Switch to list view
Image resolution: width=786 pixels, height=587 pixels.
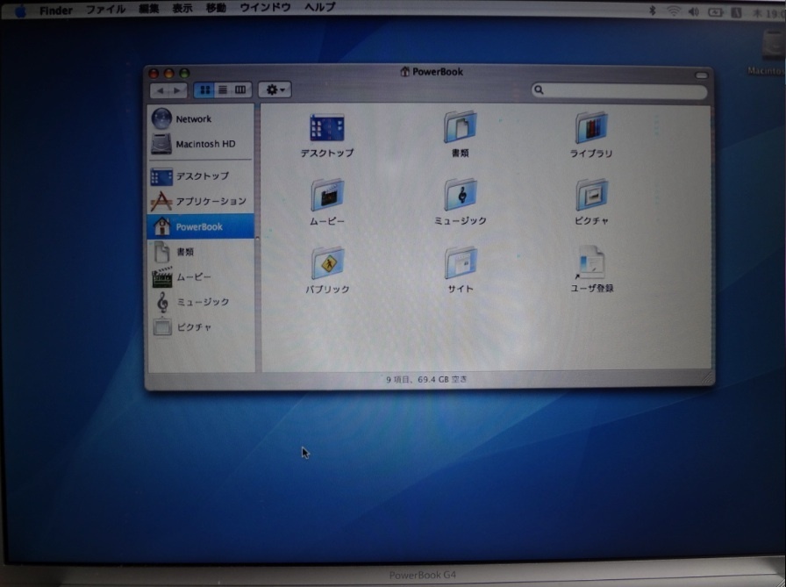[223, 89]
